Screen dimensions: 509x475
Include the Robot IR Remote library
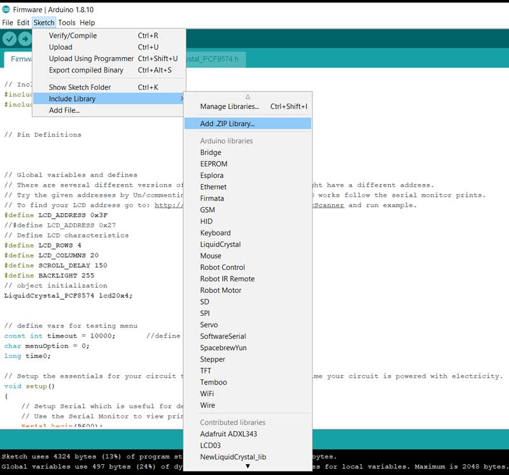click(248, 279)
